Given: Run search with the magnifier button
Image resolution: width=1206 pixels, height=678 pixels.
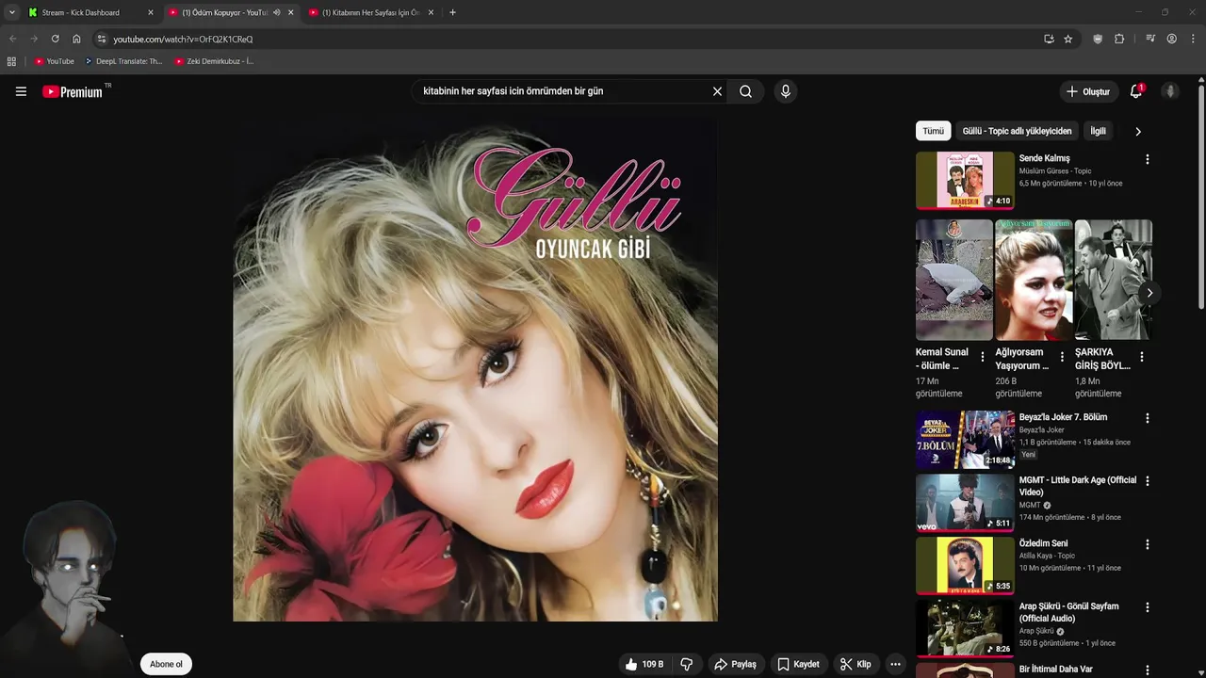Looking at the screenshot, I should pos(745,91).
